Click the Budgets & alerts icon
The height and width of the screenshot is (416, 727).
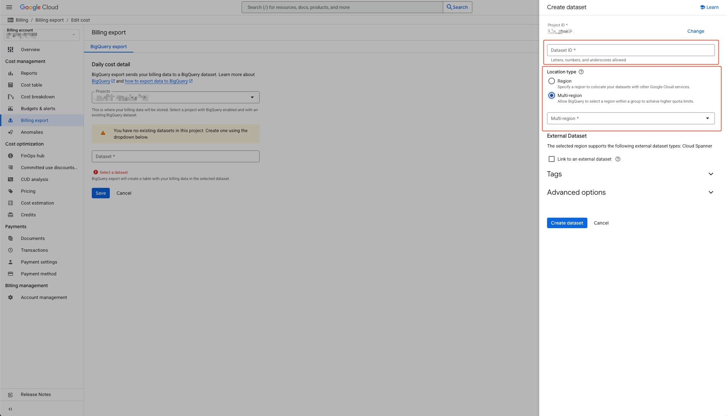click(10, 109)
